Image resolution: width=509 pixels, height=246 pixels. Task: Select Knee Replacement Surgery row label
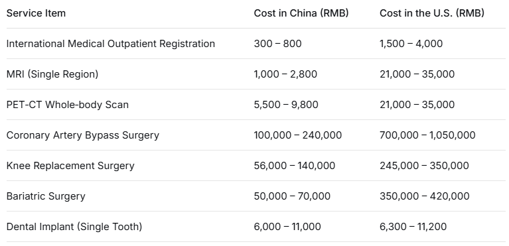[70, 166]
